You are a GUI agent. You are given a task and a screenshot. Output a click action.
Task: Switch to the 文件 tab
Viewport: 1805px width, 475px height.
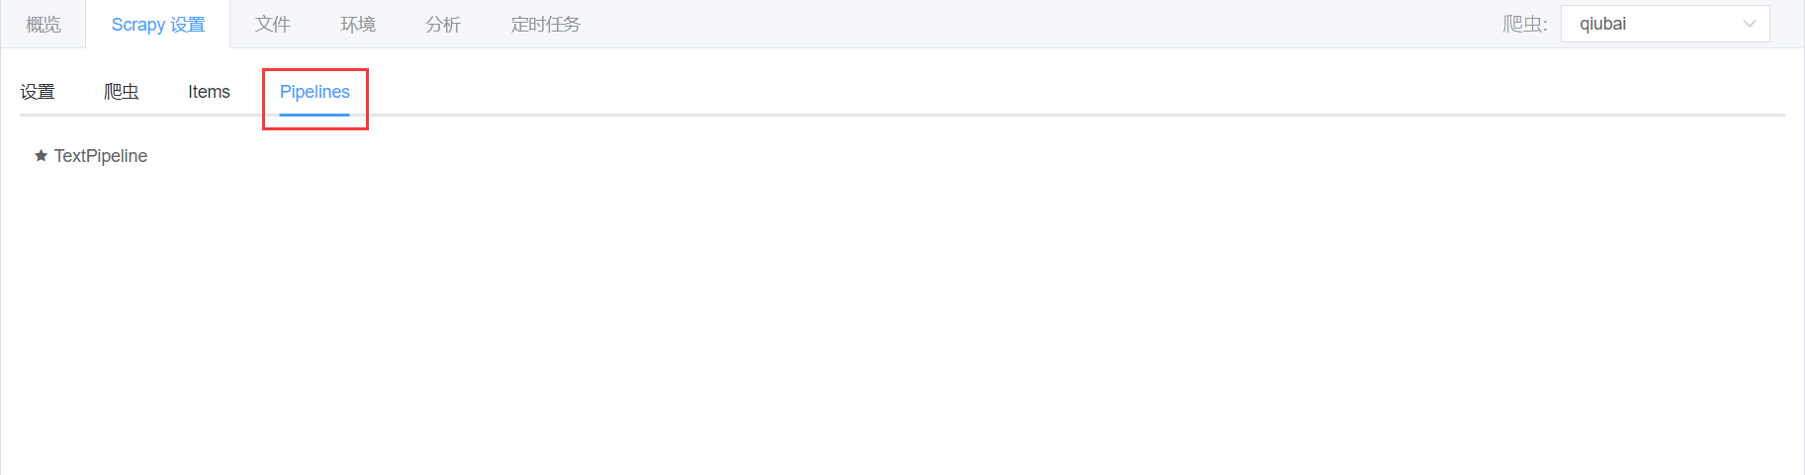pyautogui.click(x=273, y=25)
